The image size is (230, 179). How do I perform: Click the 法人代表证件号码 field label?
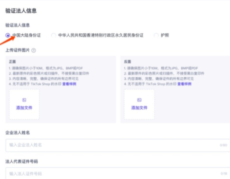click(21, 161)
